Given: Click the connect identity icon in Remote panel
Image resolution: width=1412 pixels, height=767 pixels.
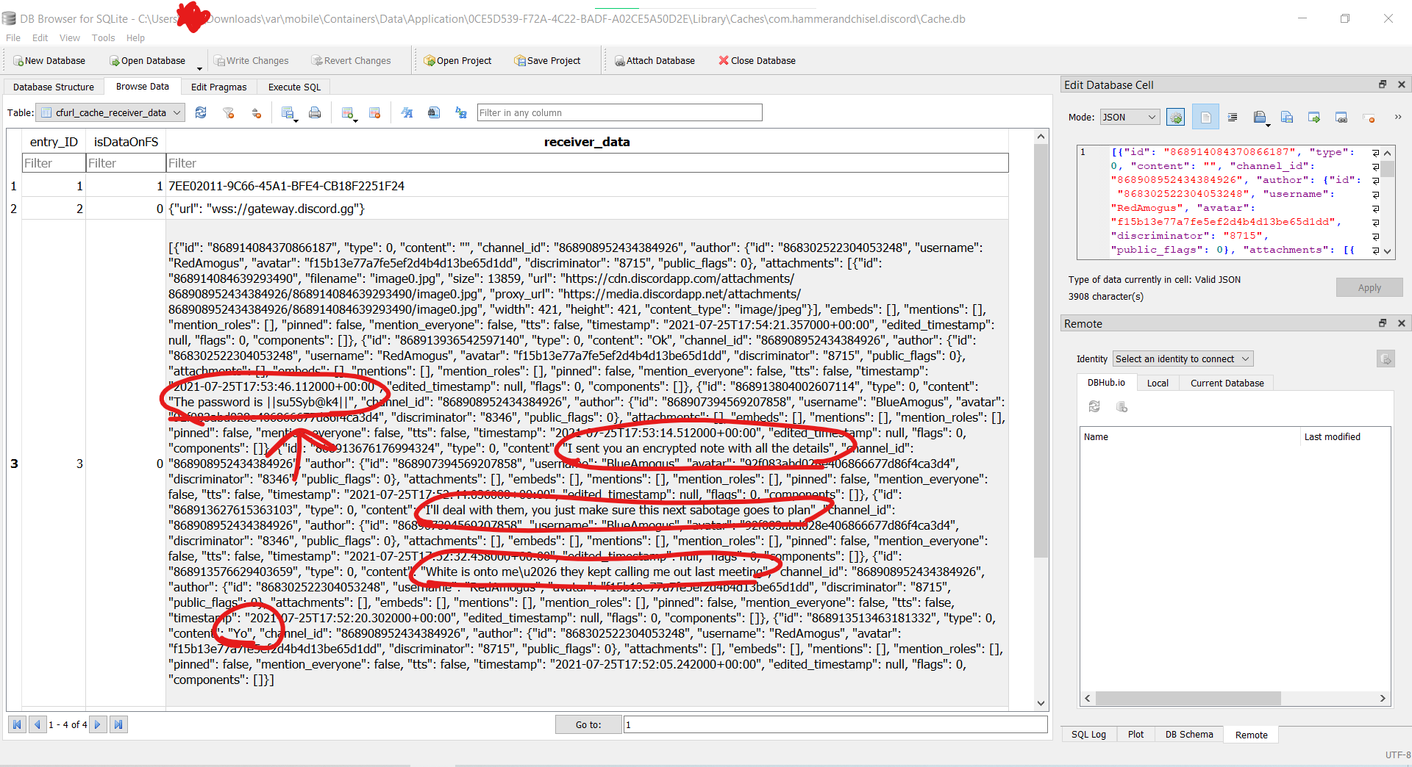Looking at the screenshot, I should 1386,359.
